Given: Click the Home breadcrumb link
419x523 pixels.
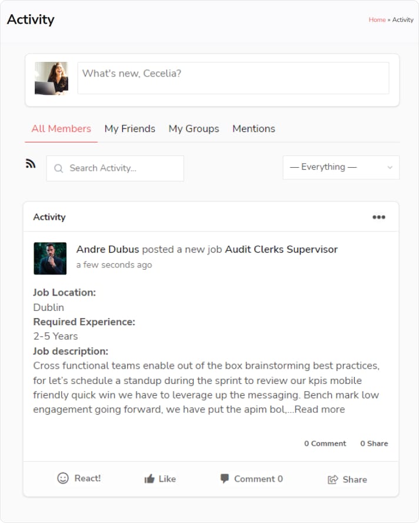Looking at the screenshot, I should 377,20.
